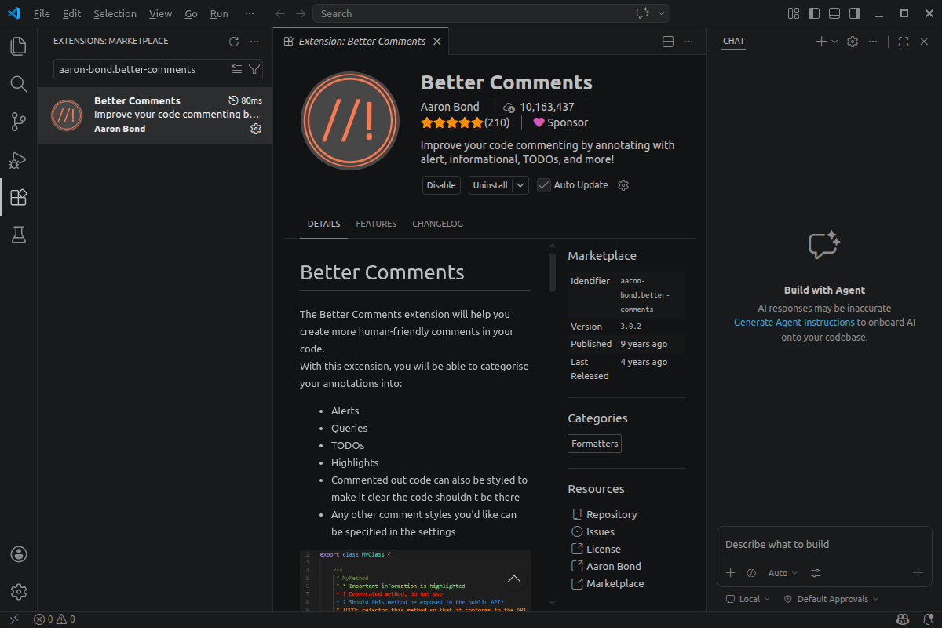This screenshot has width=942, height=628.
Task: Click the scroll-to-top arrow button
Action: (514, 579)
